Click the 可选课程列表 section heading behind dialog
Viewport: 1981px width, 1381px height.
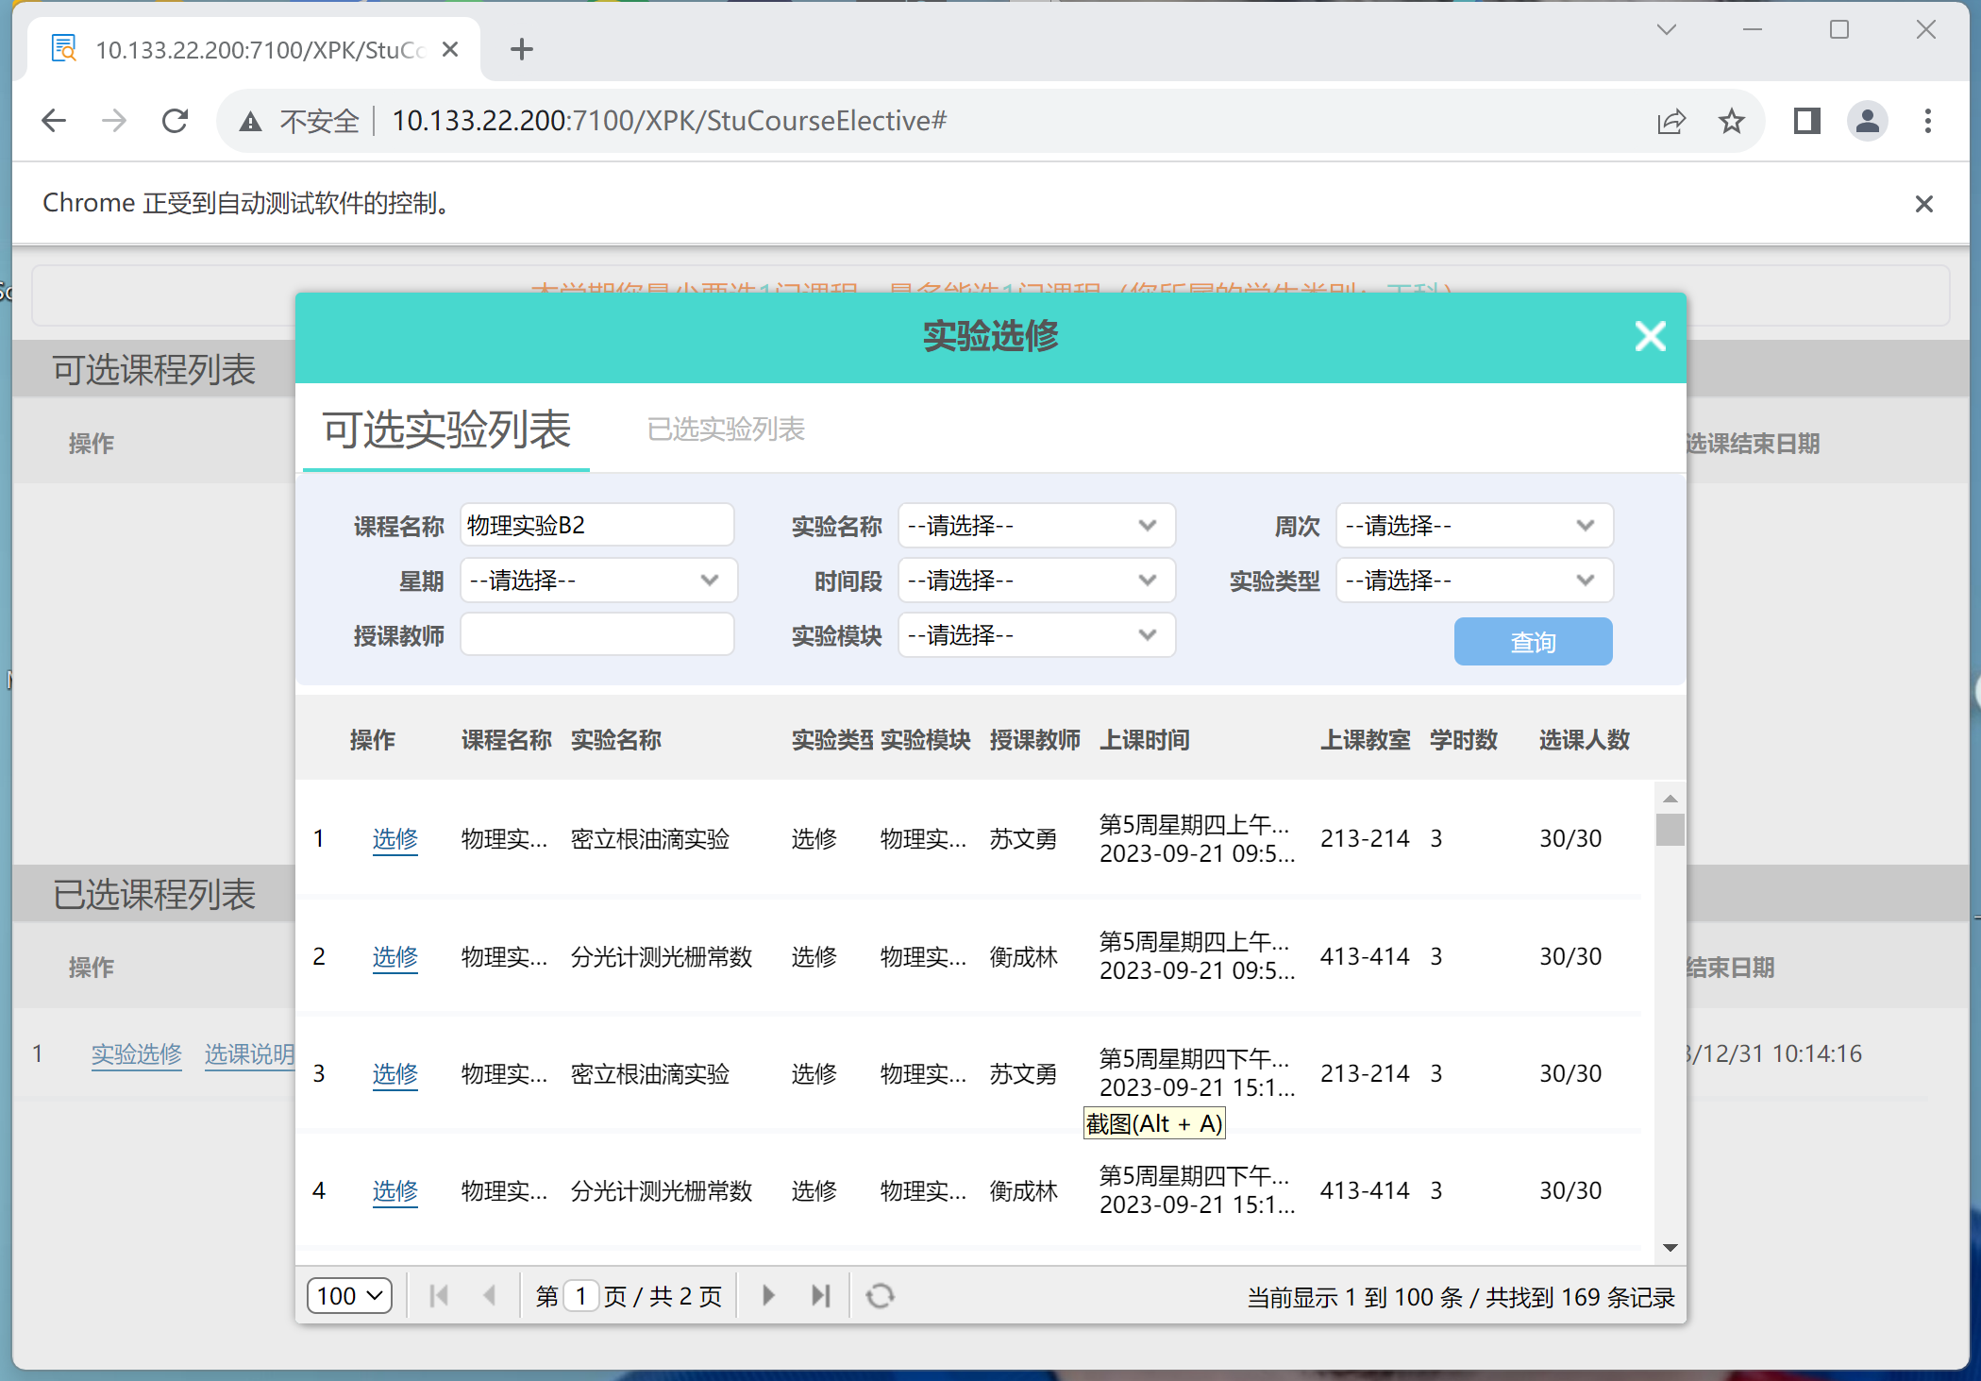pyautogui.click(x=154, y=369)
